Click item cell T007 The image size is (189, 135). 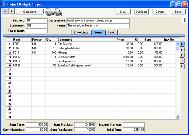(x=22, y=48)
